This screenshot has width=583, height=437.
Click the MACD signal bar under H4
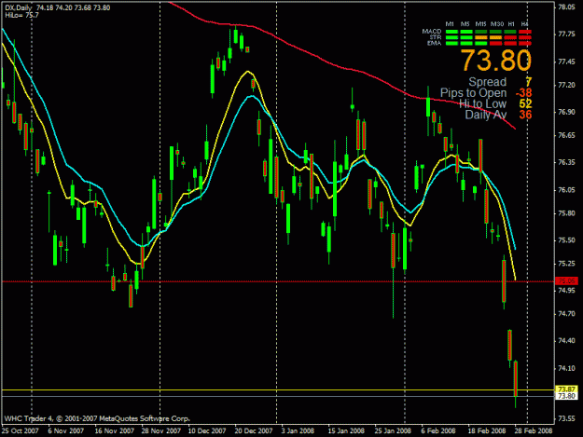tap(525, 32)
